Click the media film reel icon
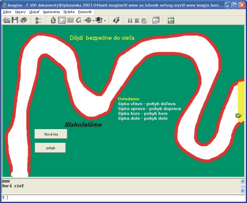Image resolution: width=247 pixels, height=203 pixels. point(88,20)
